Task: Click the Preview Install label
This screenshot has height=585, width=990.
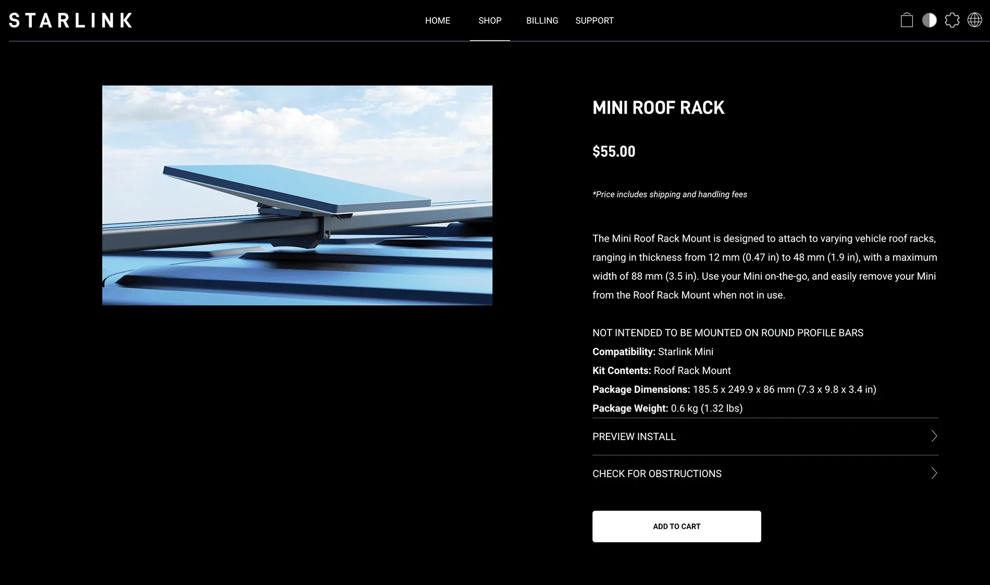Action: (634, 437)
